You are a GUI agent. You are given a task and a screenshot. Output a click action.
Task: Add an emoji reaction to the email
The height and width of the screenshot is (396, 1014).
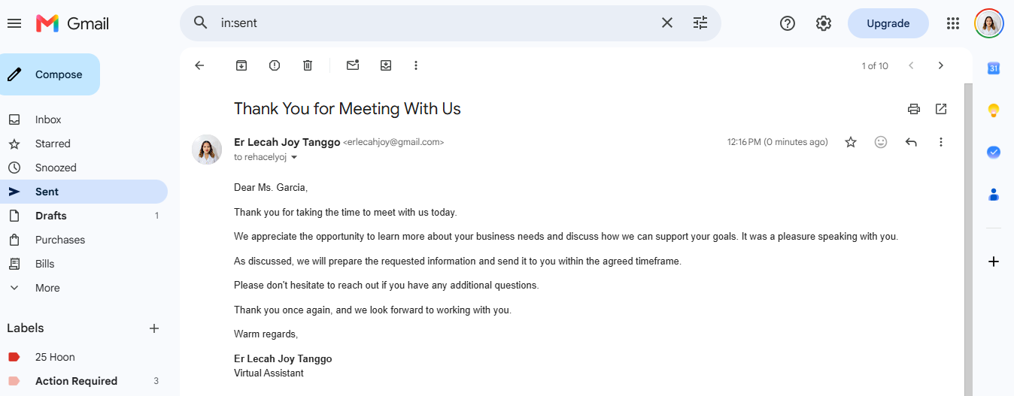(881, 142)
